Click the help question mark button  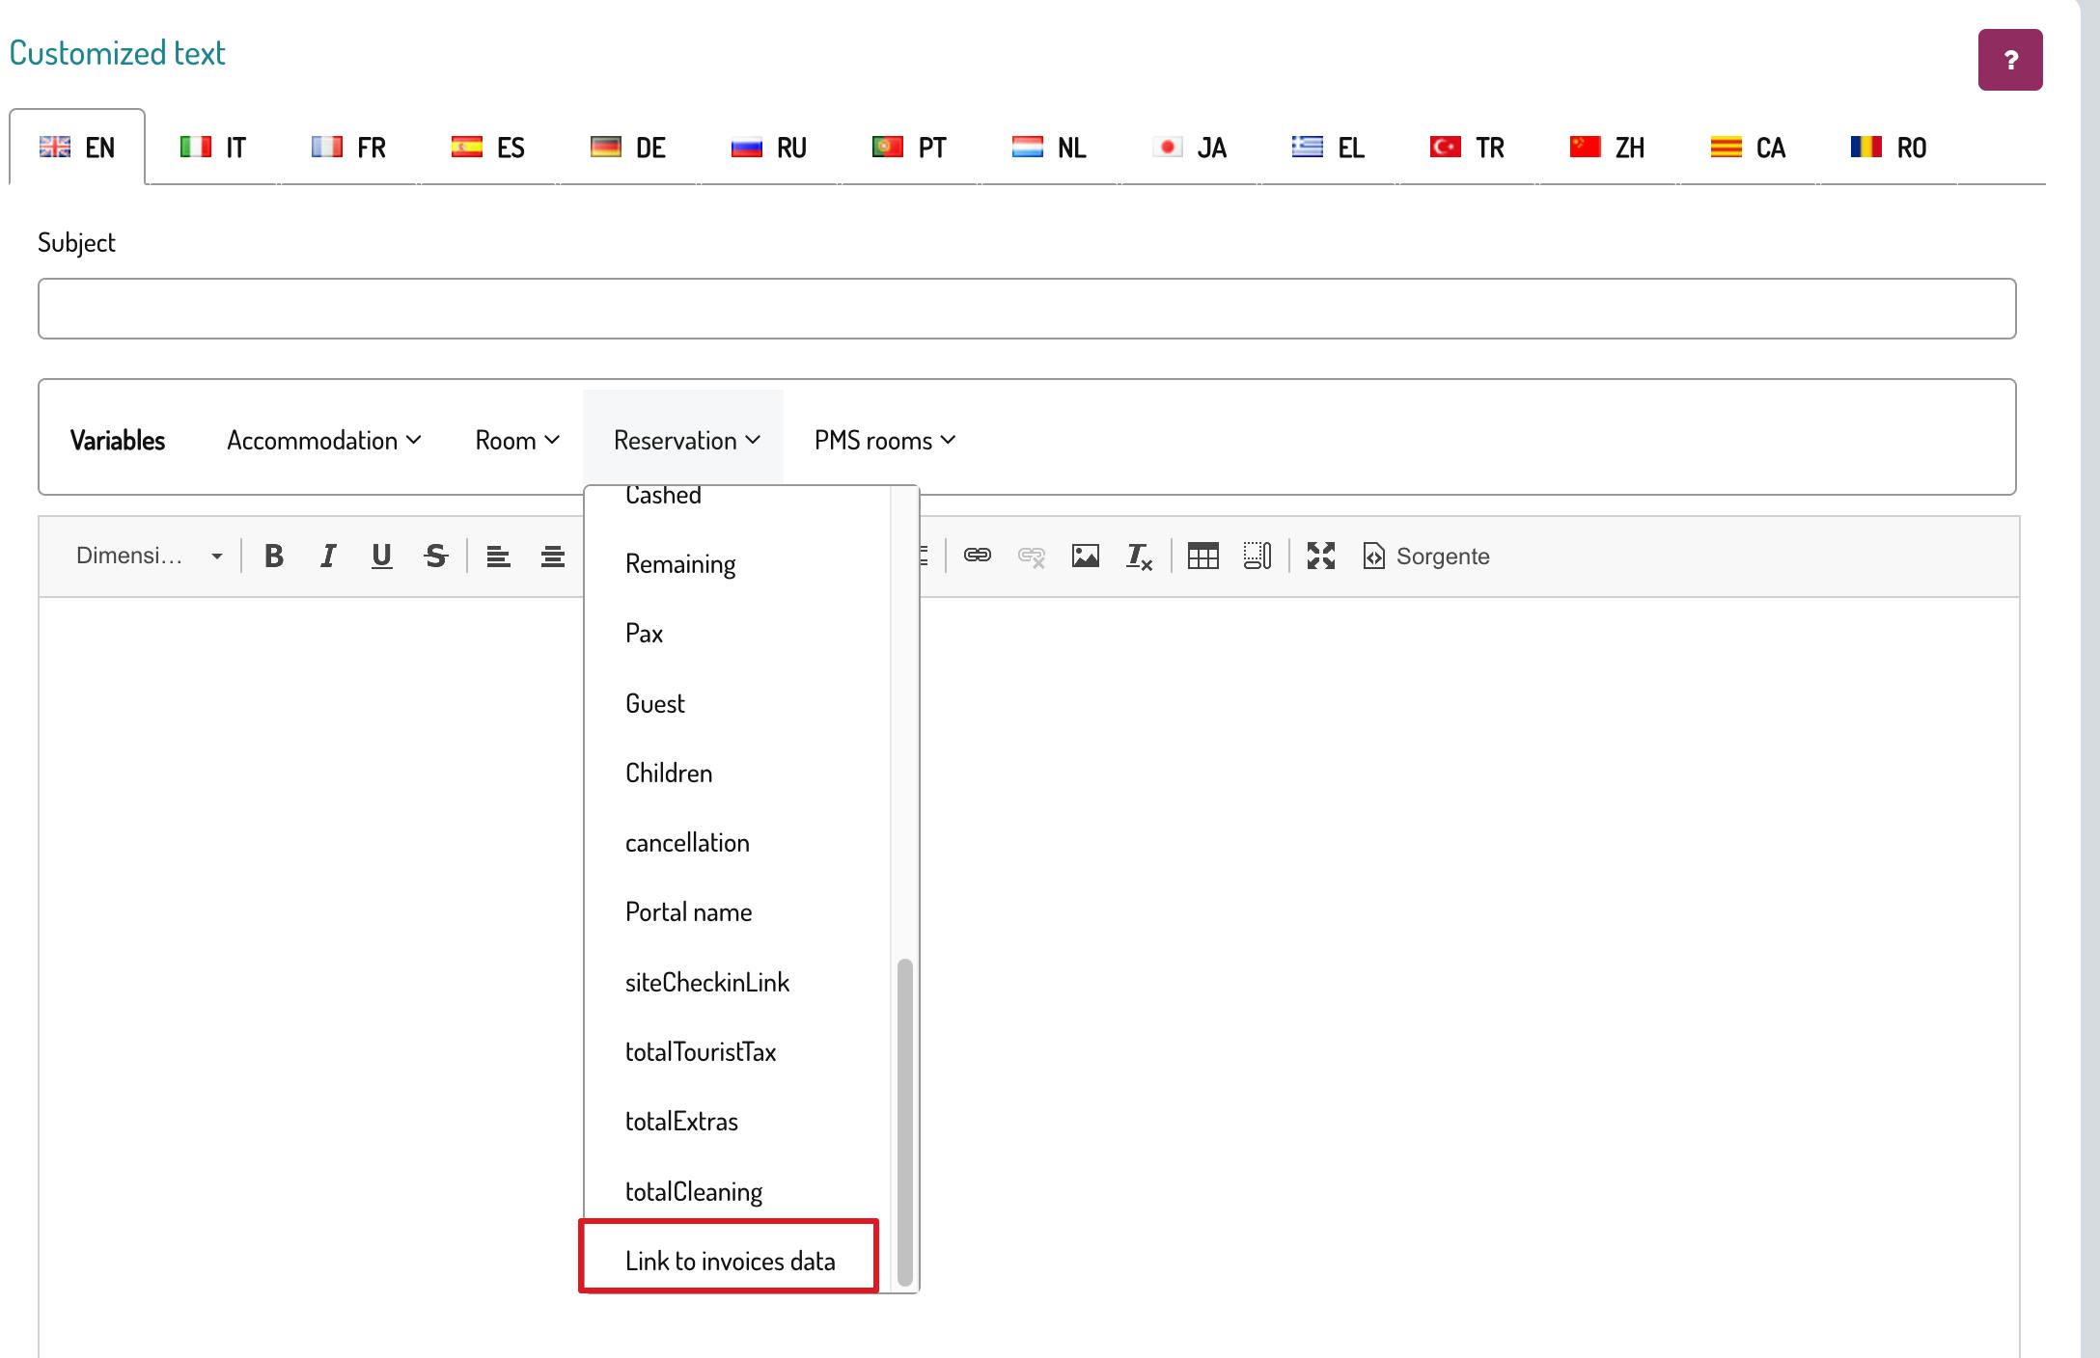click(x=2009, y=60)
